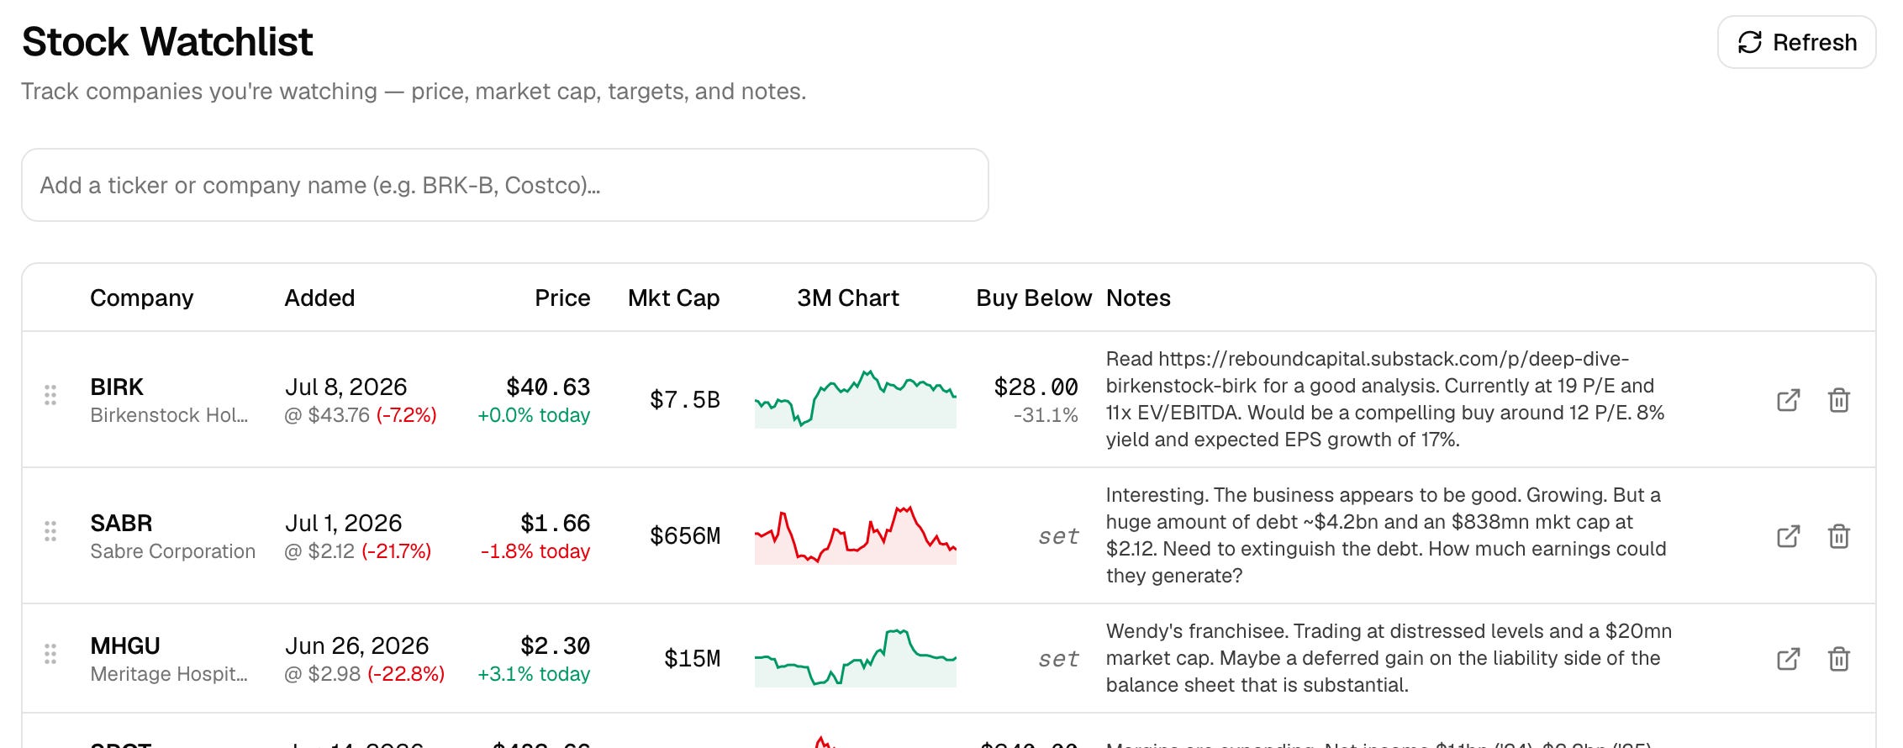Edit BIRK's $28.00 buy below target
The image size is (1903, 748).
1036,387
